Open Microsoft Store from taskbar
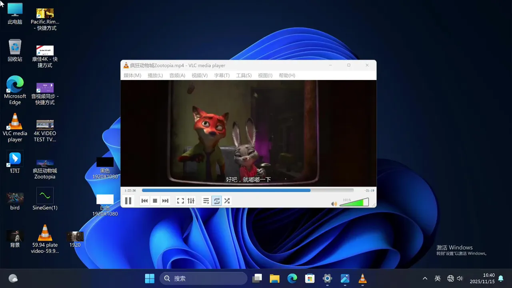This screenshot has width=512, height=288. [310, 278]
